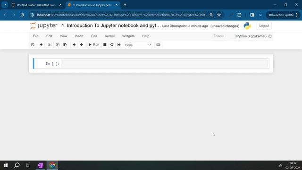Focus the empty code cell input

point(165,63)
